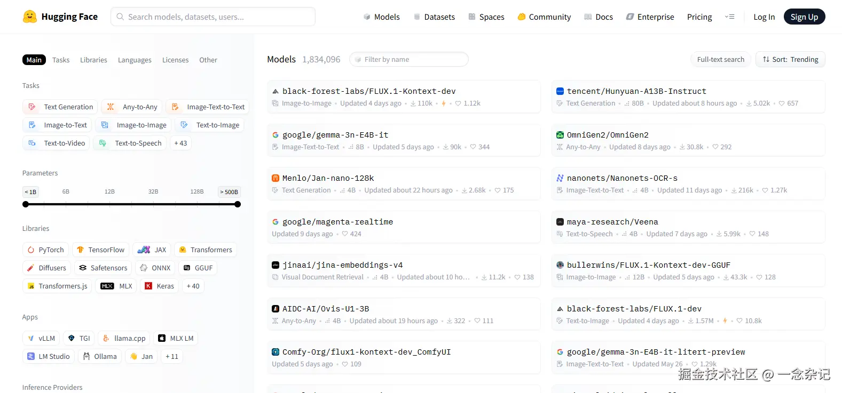
Task: Click the Datasets navigation icon
Action: click(417, 17)
